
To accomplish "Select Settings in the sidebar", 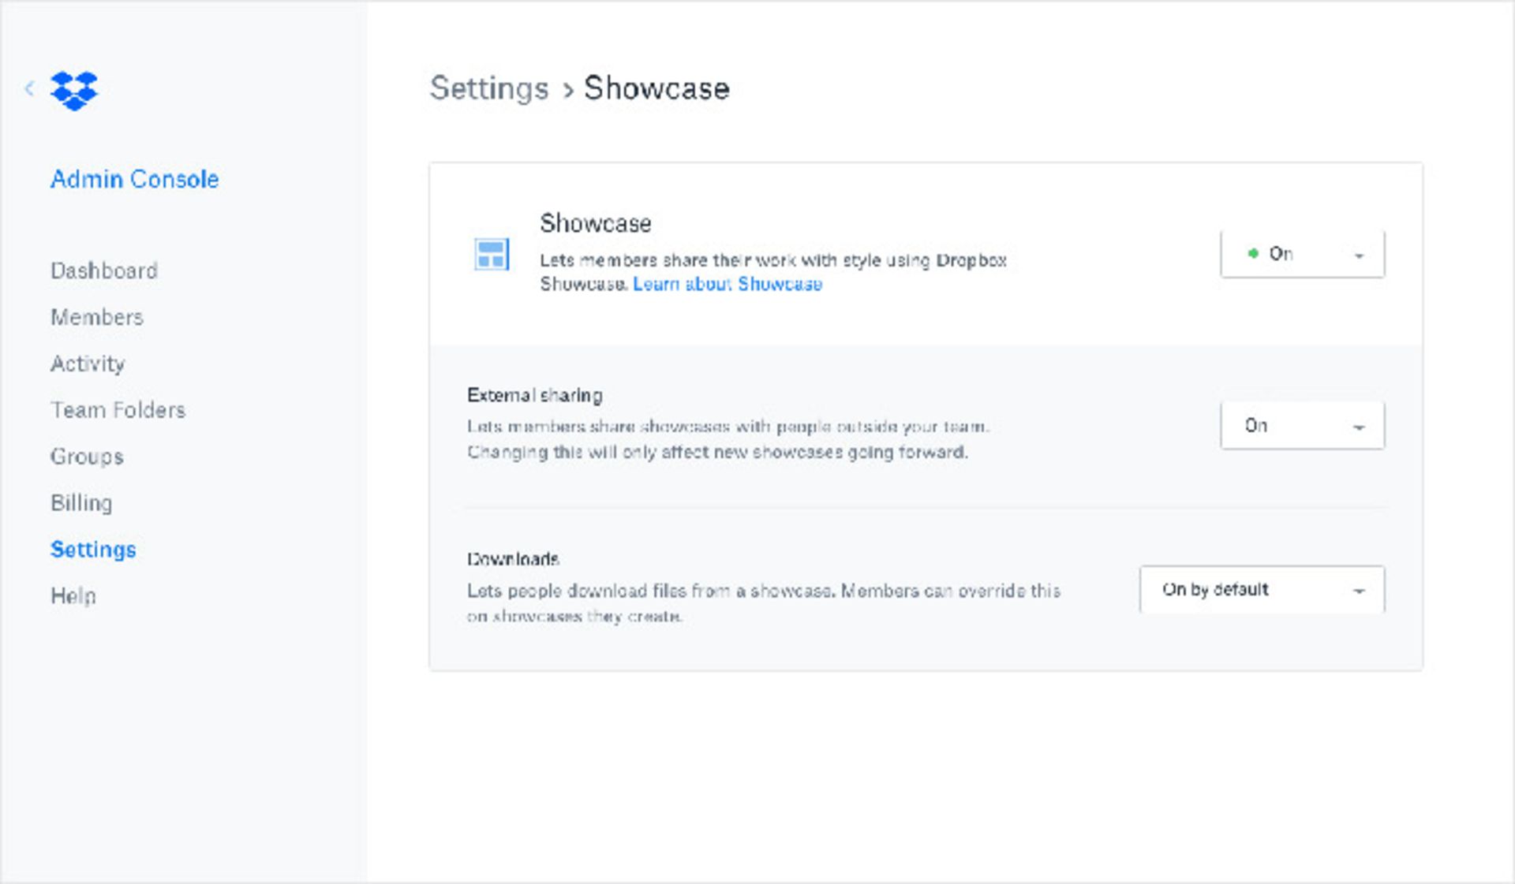I will coord(93,550).
